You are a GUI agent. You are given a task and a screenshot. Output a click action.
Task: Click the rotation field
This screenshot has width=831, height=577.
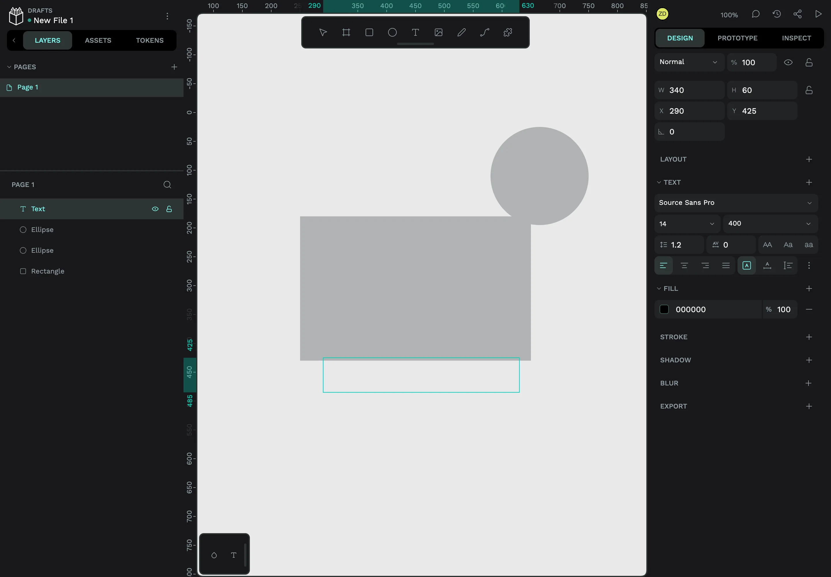pyautogui.click(x=689, y=132)
